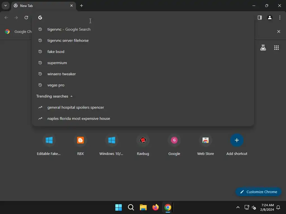Image resolution: width=286 pixels, height=214 pixels.
Task: Open the RBX Blogger shortcut
Action: (x=80, y=145)
